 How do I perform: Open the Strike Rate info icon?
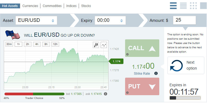(156, 73)
